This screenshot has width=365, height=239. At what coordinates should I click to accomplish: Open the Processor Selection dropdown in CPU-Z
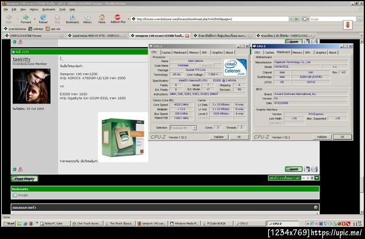183,128
